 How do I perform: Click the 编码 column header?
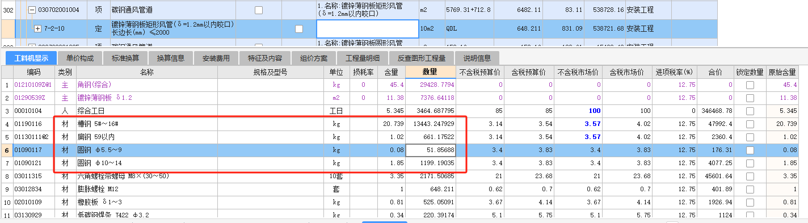(x=33, y=72)
